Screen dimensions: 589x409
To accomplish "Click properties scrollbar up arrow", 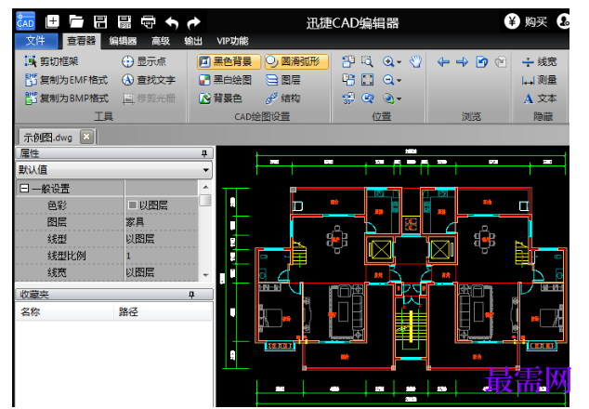I will click(x=205, y=187).
